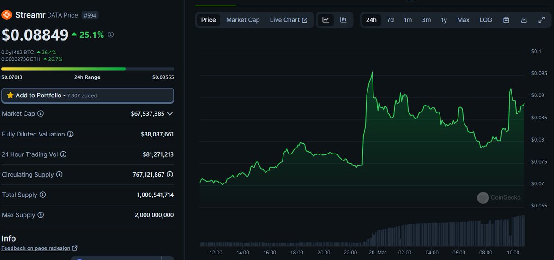
Task: Select the 1m time range
Action: (x=408, y=20)
